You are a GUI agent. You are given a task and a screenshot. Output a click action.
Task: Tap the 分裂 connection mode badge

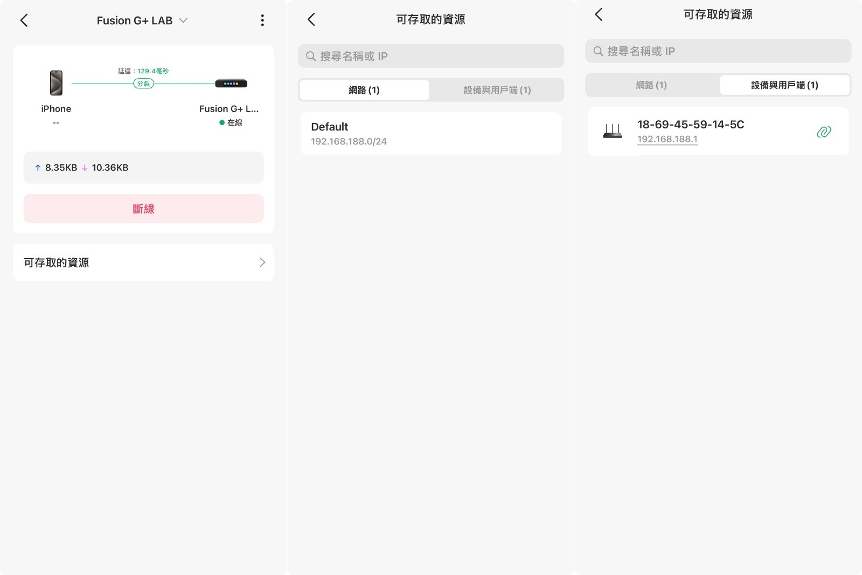pyautogui.click(x=144, y=84)
